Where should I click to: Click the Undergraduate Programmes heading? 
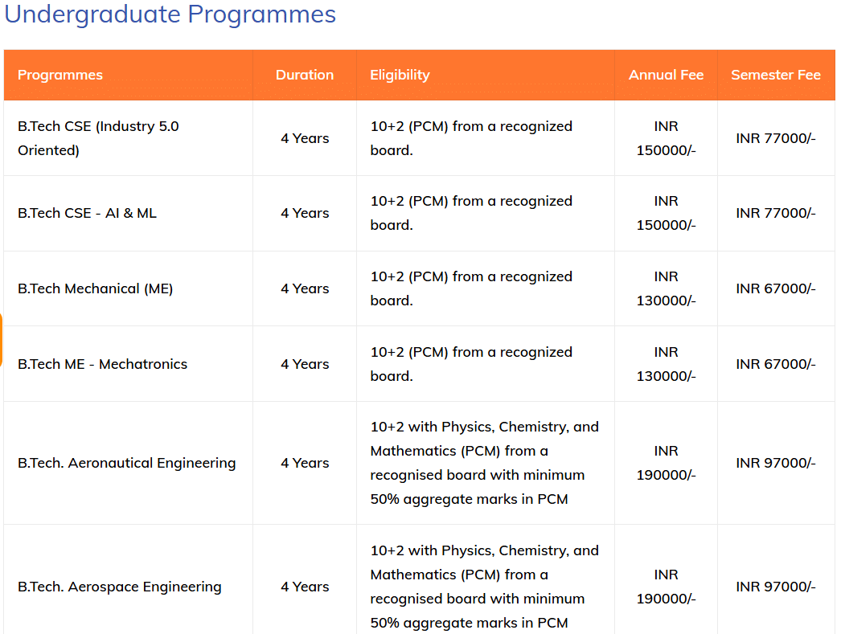click(x=170, y=14)
